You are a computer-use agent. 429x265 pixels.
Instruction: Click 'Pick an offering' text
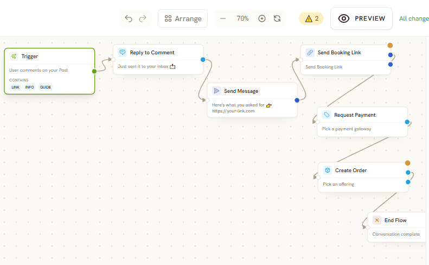pos(338,184)
